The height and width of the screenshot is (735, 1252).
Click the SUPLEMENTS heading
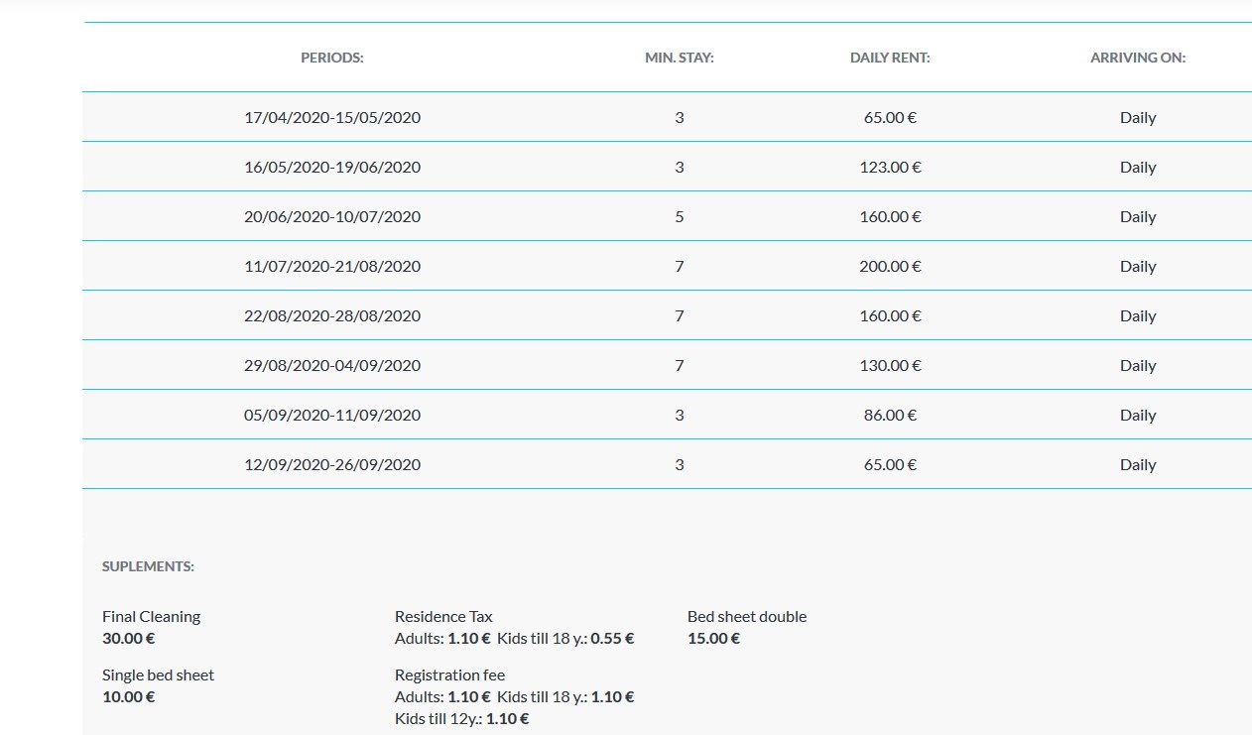(148, 566)
